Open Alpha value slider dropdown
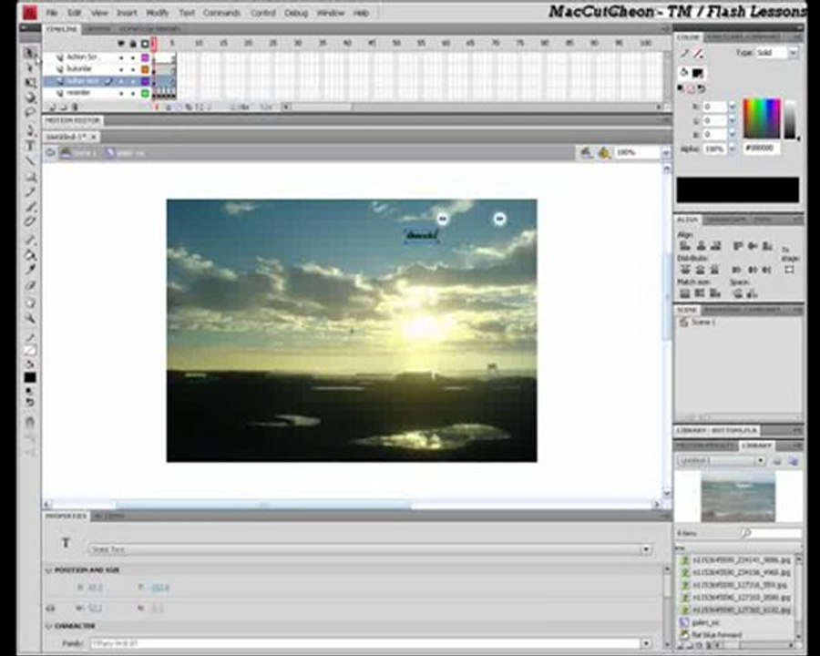 point(733,149)
